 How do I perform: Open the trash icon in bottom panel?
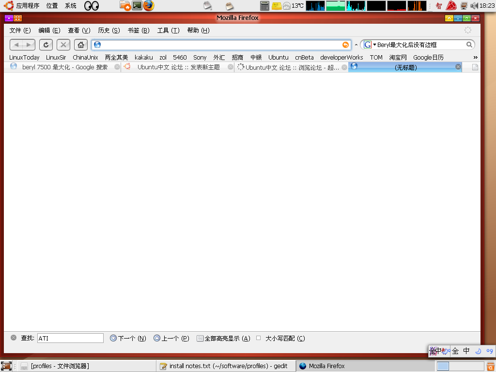[490, 366]
